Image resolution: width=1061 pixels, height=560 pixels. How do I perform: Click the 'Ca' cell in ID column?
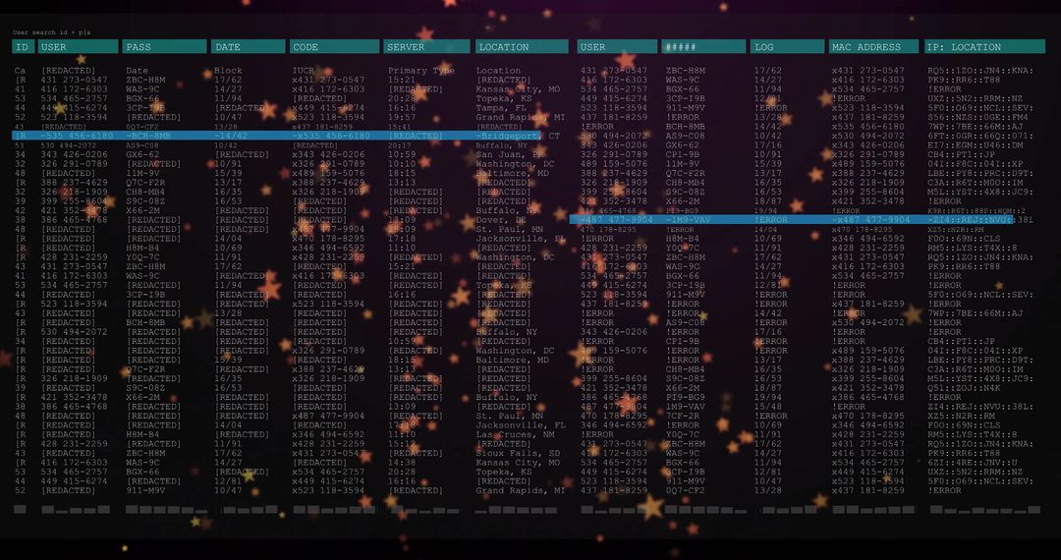click(20, 71)
